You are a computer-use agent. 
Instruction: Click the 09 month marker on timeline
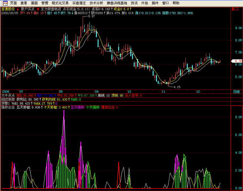tap(97, 92)
